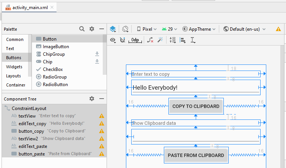Open Component Tree settings gear

[92, 99]
